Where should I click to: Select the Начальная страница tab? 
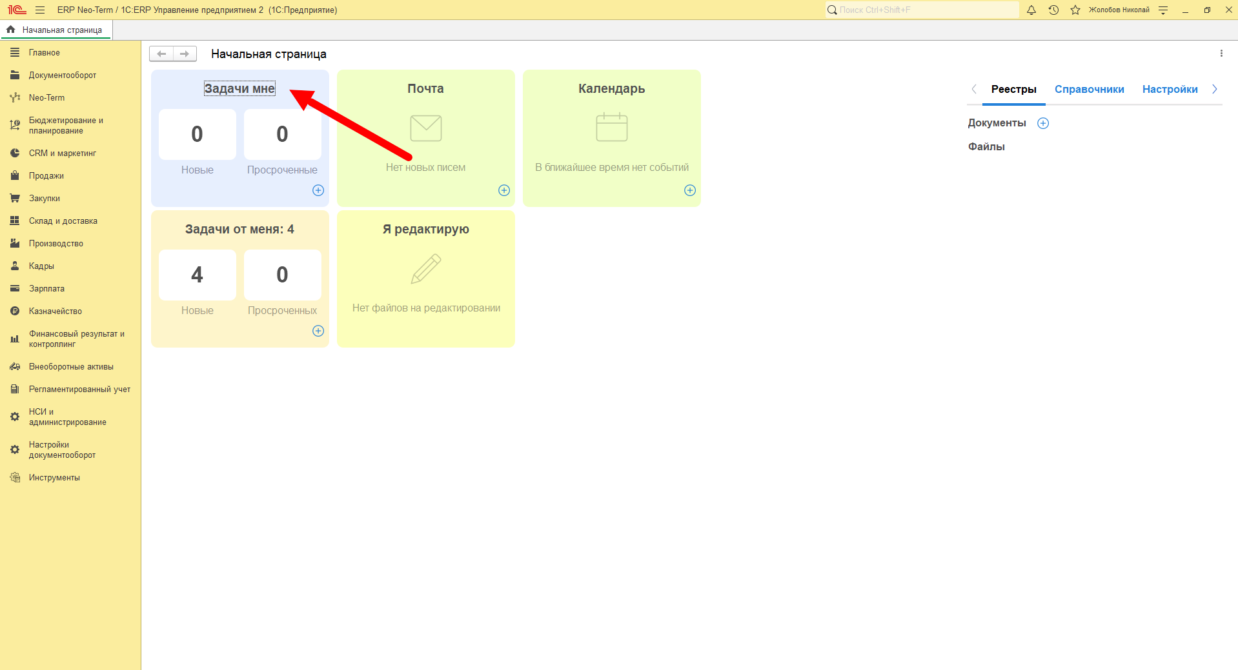pyautogui.click(x=56, y=30)
